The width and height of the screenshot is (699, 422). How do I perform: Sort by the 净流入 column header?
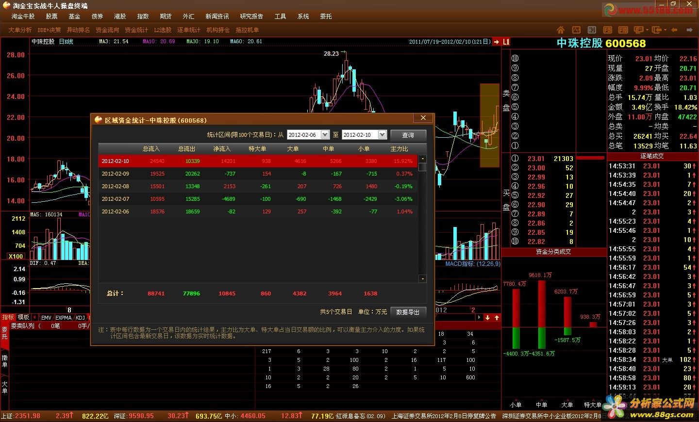222,149
